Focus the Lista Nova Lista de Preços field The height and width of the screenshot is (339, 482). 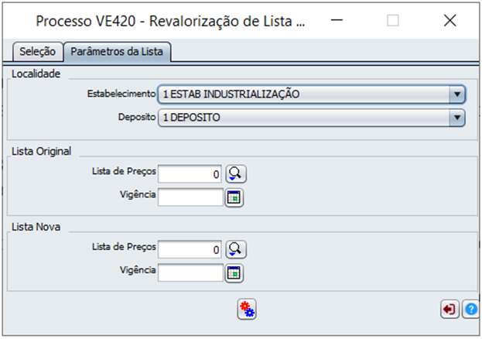pyautogui.click(x=190, y=249)
